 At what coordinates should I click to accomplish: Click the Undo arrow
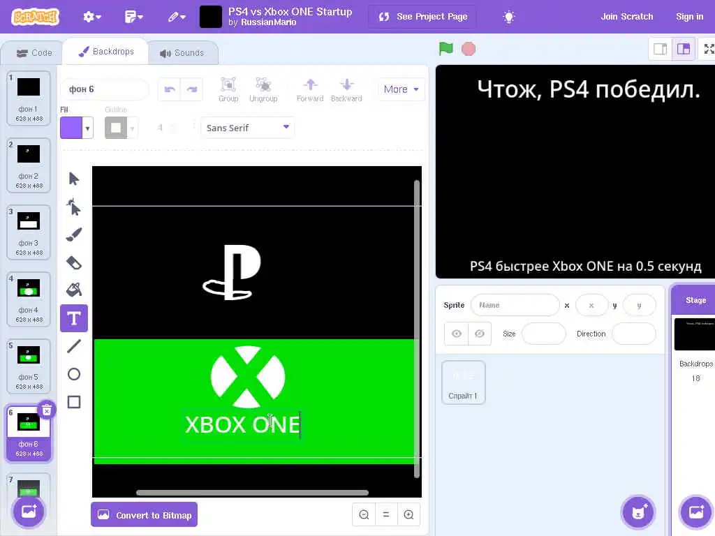point(170,89)
